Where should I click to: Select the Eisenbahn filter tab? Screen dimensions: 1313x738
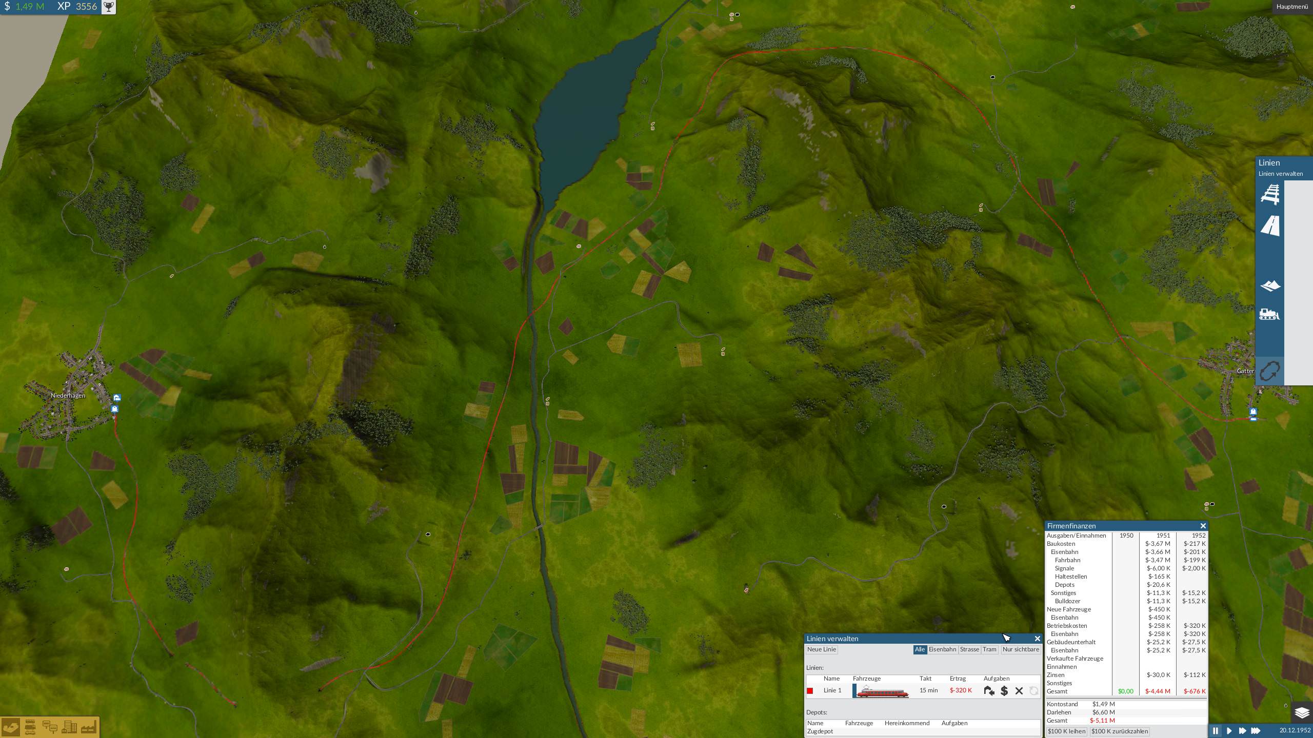943,649
